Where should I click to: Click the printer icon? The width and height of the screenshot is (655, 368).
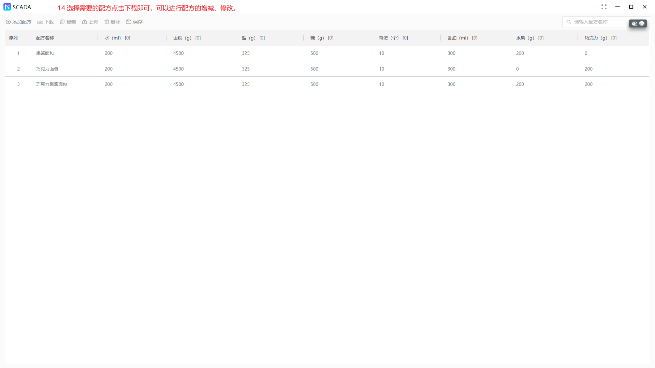coord(642,24)
